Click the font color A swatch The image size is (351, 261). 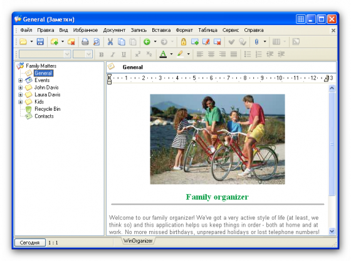click(x=163, y=54)
